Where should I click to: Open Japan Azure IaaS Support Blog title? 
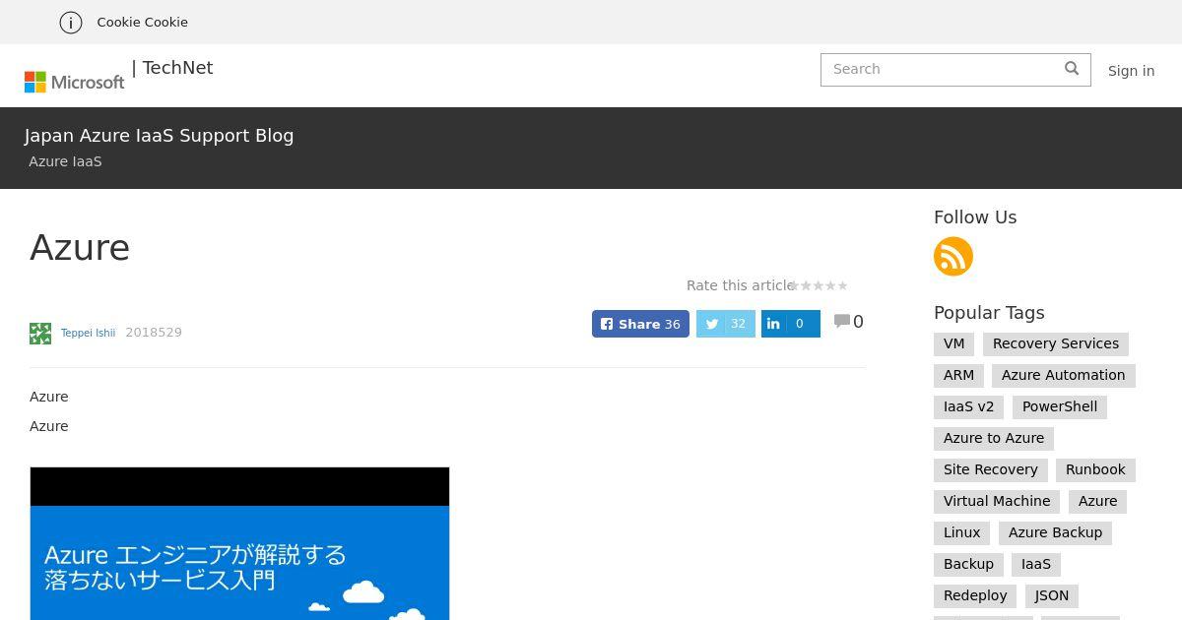[x=160, y=136]
